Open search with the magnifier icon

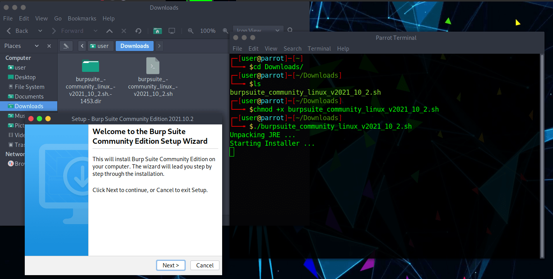(x=289, y=30)
